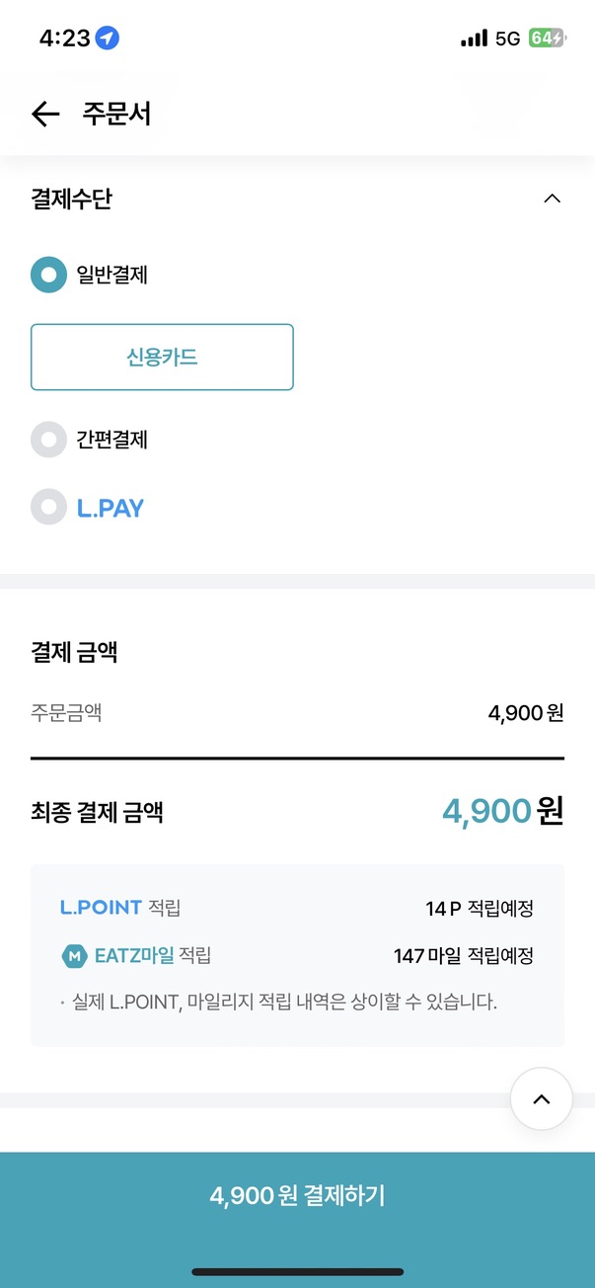Tap the 14 P 적립예정 text

coord(480,909)
